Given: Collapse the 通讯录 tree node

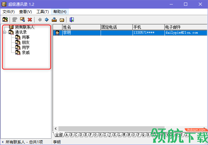Looking at the screenshot, I should [x=5, y=32].
